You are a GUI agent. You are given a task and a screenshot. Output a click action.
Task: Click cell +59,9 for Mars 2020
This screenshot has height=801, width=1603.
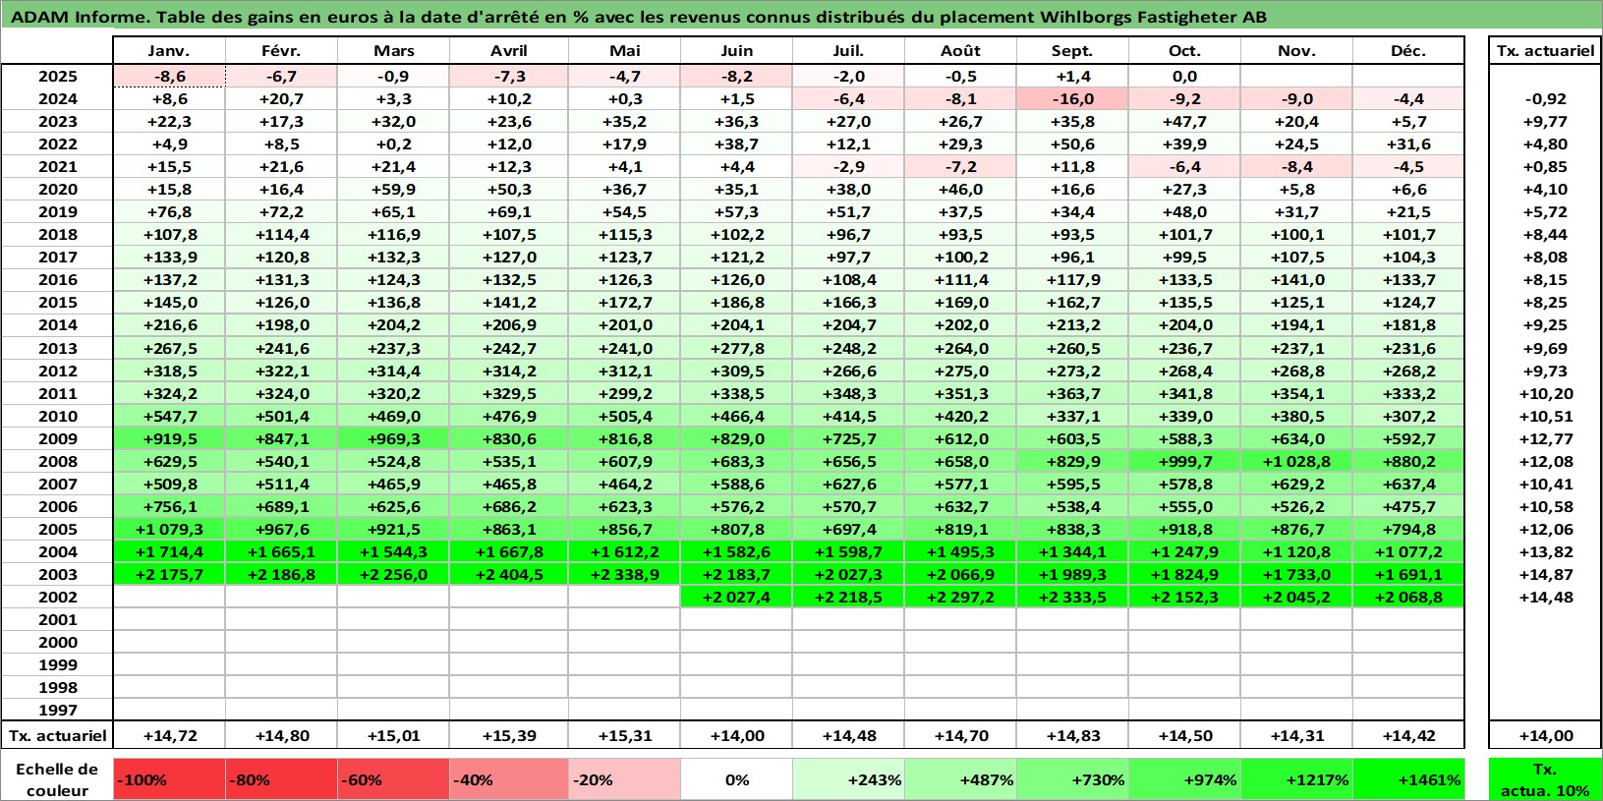(393, 189)
